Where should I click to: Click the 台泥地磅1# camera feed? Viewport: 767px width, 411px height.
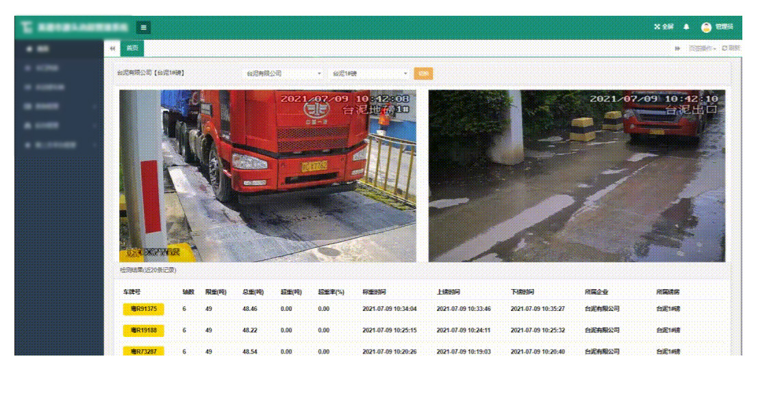268,176
